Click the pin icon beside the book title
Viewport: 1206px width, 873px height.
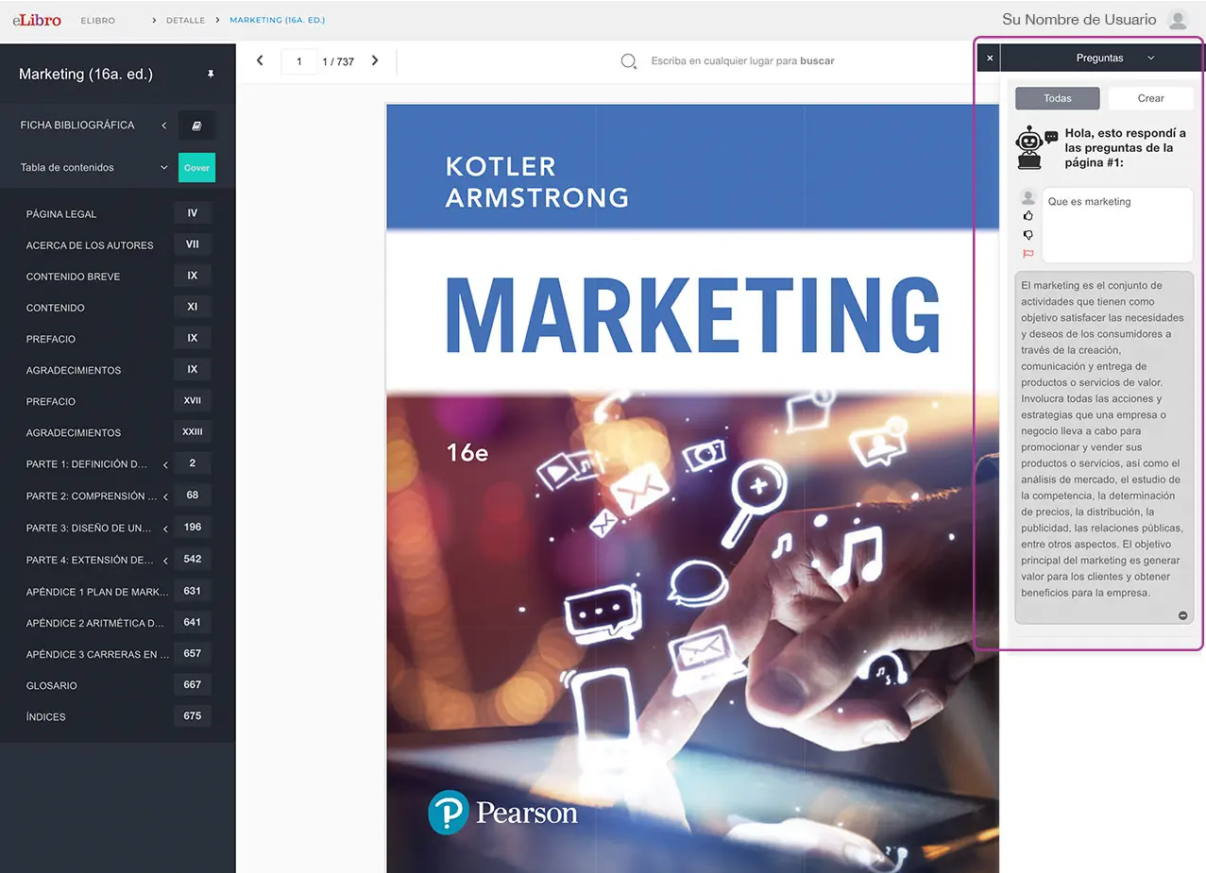(211, 75)
